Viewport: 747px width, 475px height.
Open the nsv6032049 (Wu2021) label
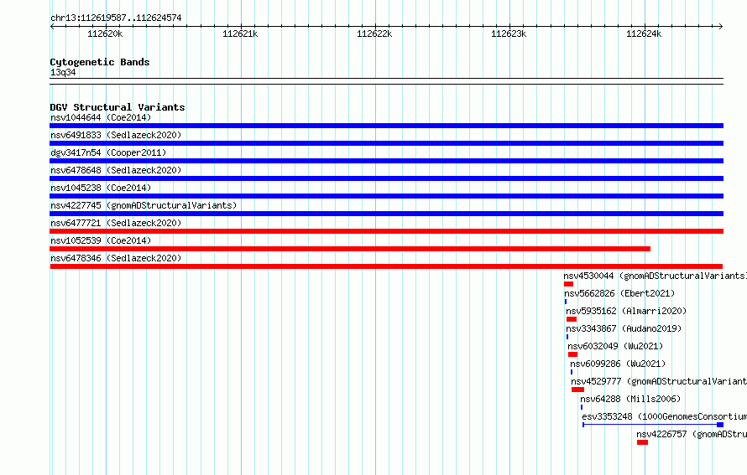(x=615, y=346)
